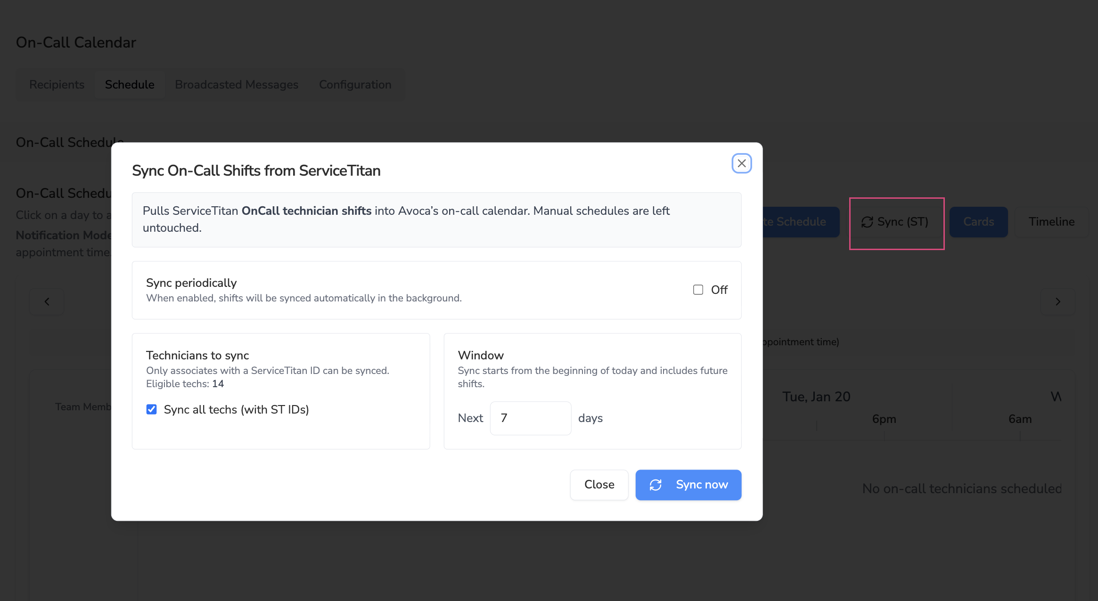
Task: Uncheck Sync all techs (with ST IDs)
Action: click(151, 409)
